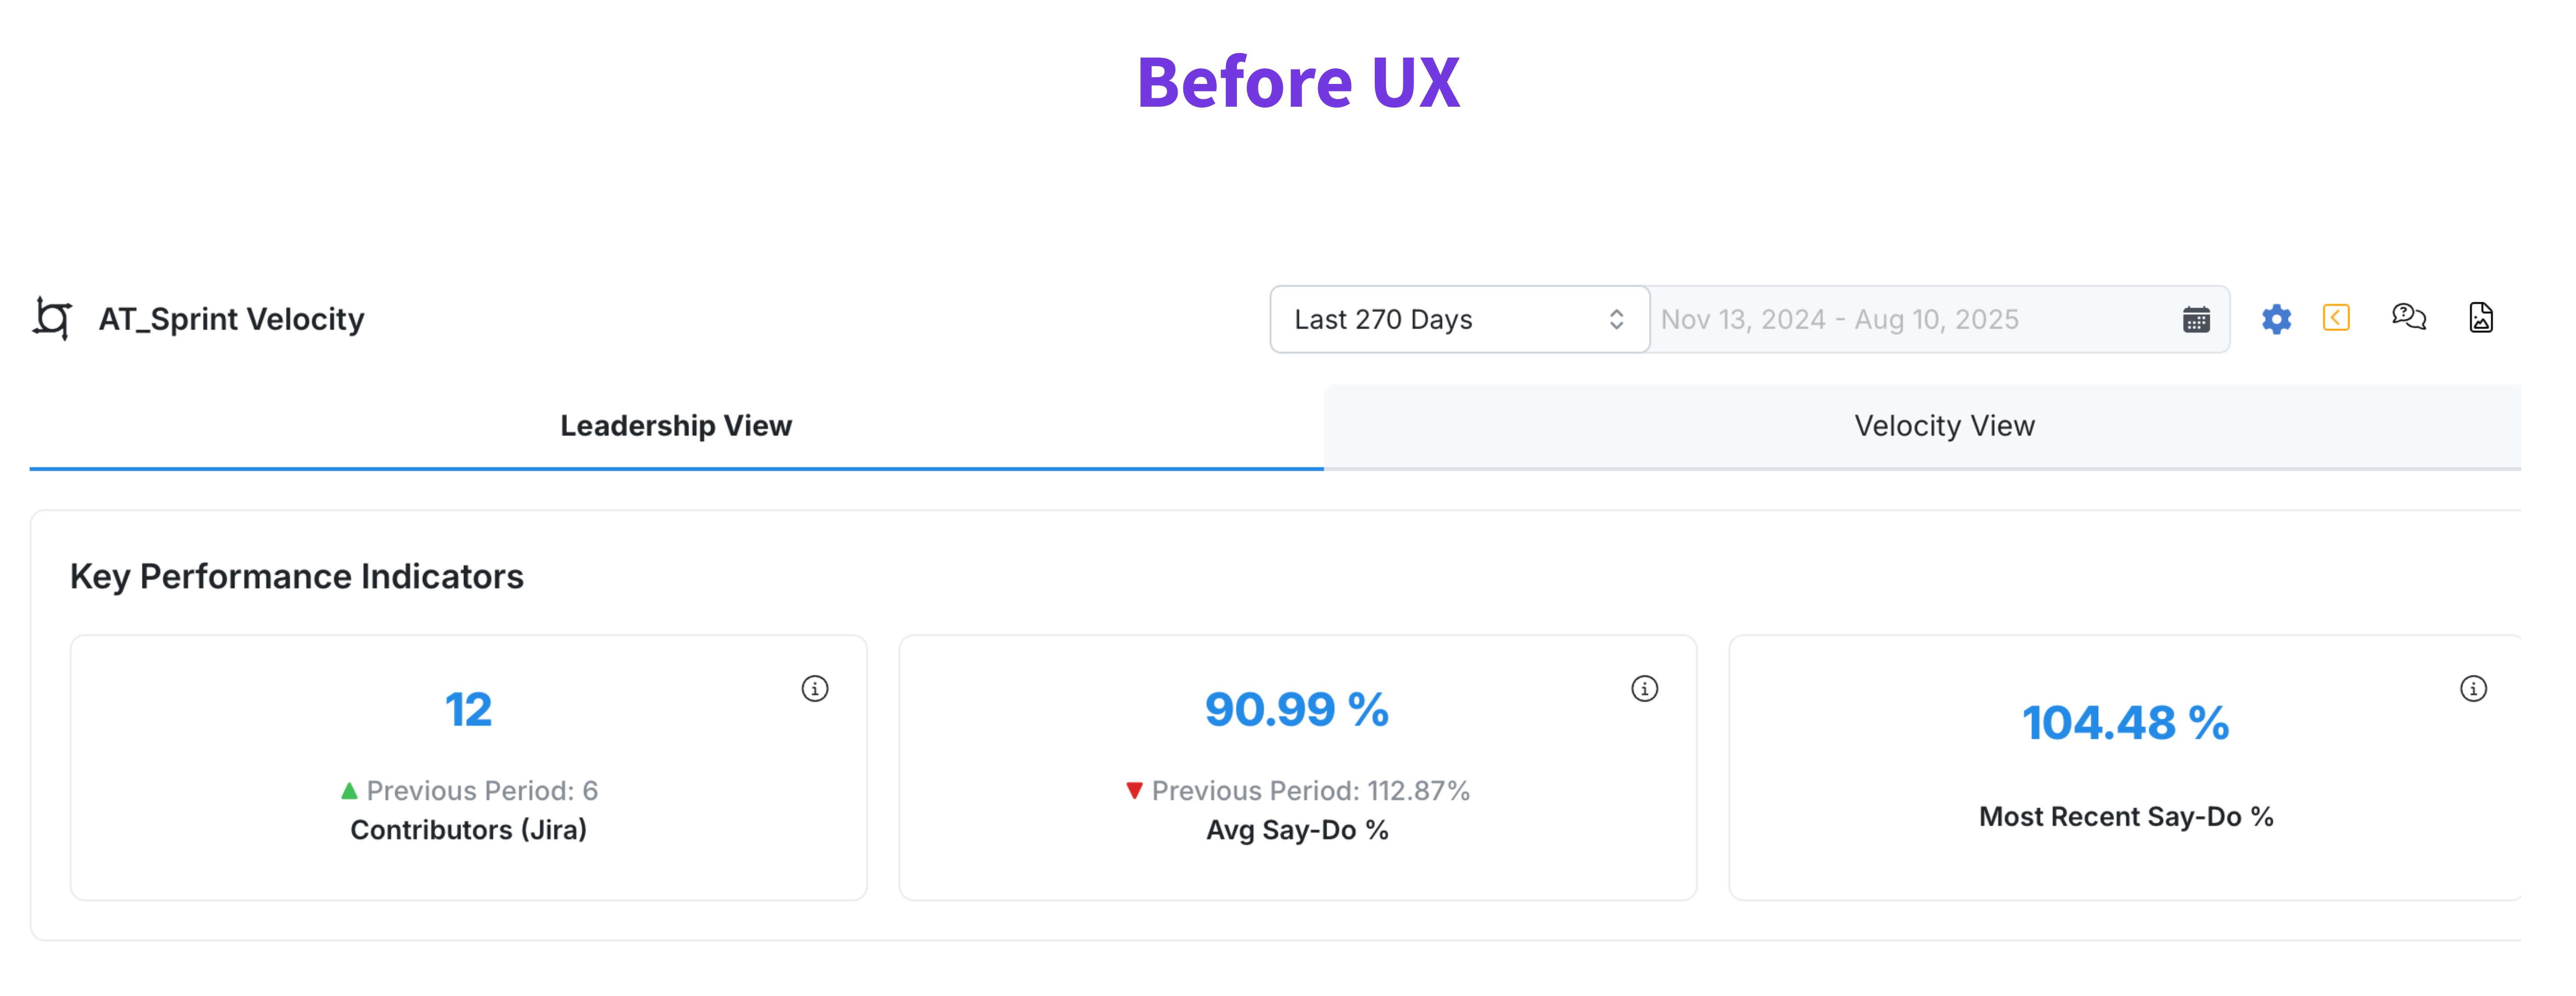Click the export image file icon
The image size is (2576, 996).
pos(2481,318)
